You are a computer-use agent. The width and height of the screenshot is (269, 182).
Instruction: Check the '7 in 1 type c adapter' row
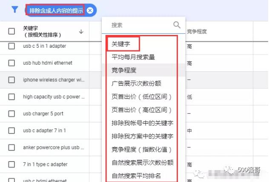tap(11, 165)
